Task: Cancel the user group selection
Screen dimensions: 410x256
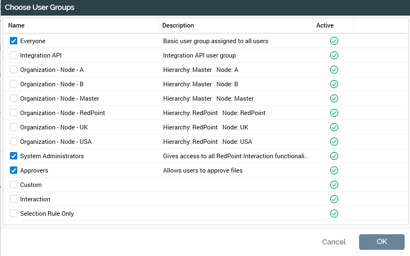Action: tap(334, 242)
